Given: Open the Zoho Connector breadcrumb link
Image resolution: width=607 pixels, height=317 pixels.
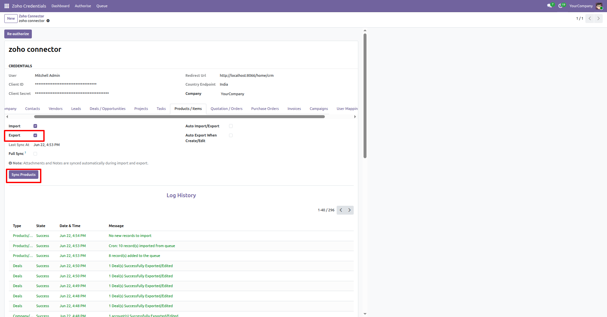Looking at the screenshot, I should coord(31,16).
